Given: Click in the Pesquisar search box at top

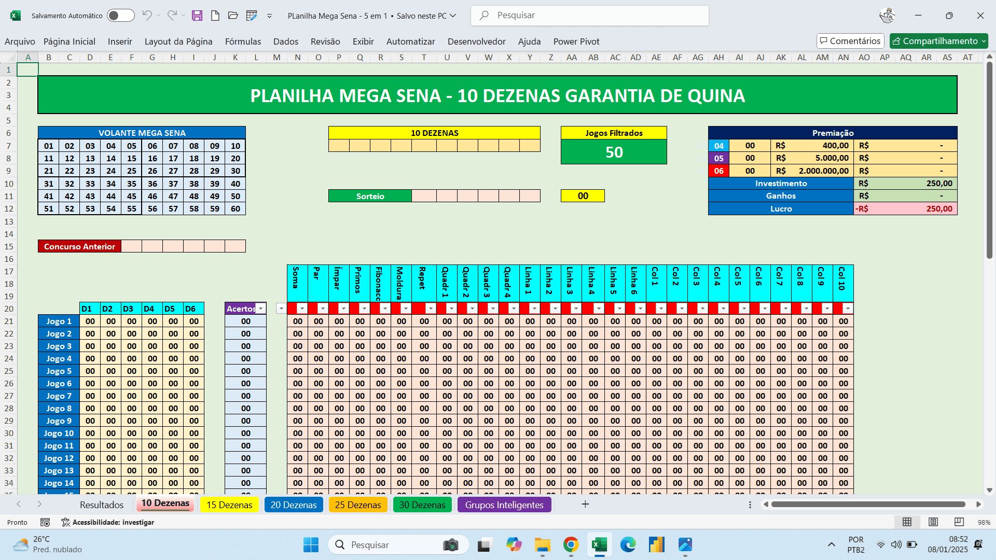Looking at the screenshot, I should 590,16.
